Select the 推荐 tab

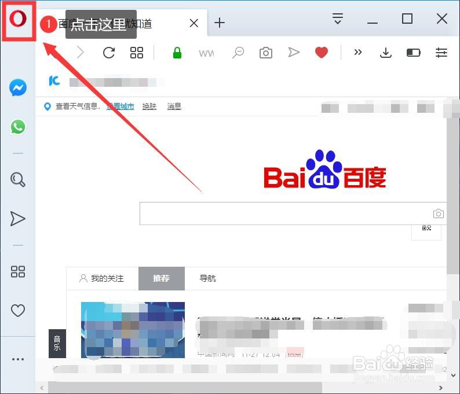point(162,278)
